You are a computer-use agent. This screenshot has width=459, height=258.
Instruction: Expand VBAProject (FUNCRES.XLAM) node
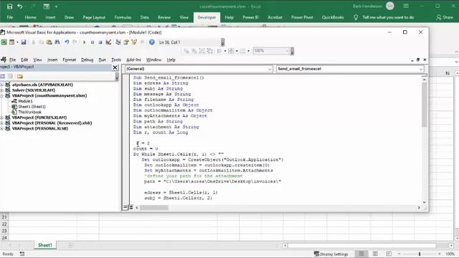point(1,118)
